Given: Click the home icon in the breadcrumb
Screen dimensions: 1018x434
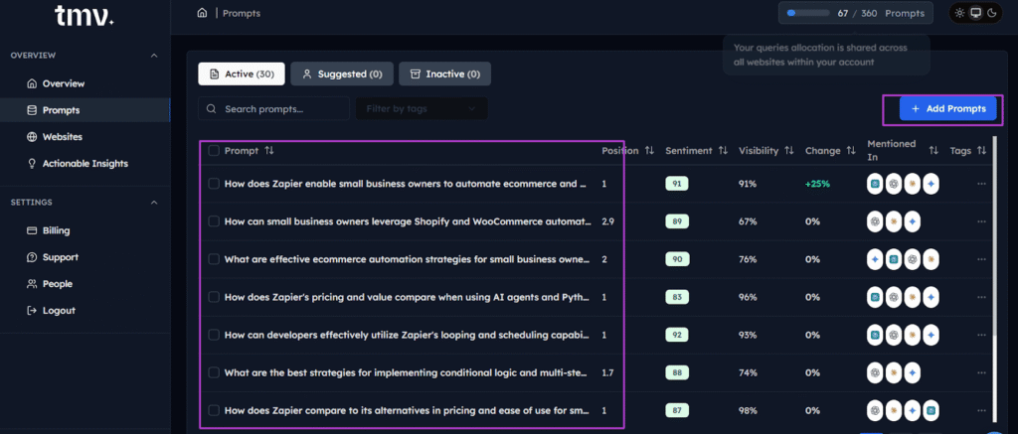Looking at the screenshot, I should [202, 13].
